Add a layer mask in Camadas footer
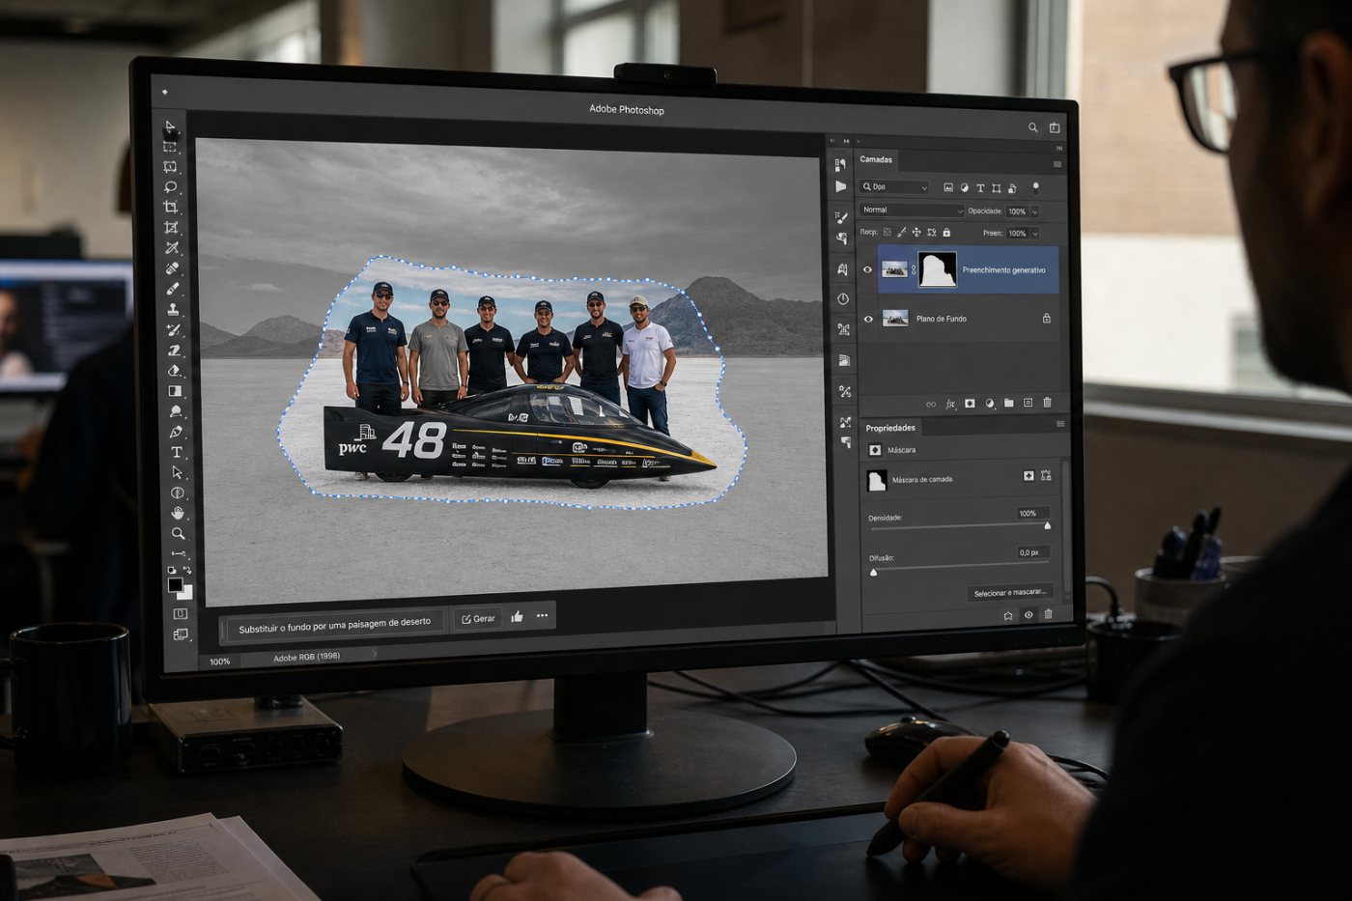This screenshot has width=1352, height=901. (x=970, y=403)
